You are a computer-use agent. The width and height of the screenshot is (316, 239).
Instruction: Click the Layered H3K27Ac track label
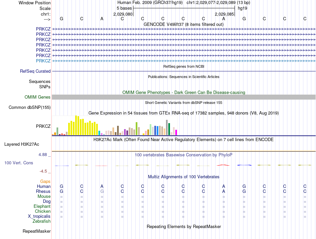[x=22, y=144]
